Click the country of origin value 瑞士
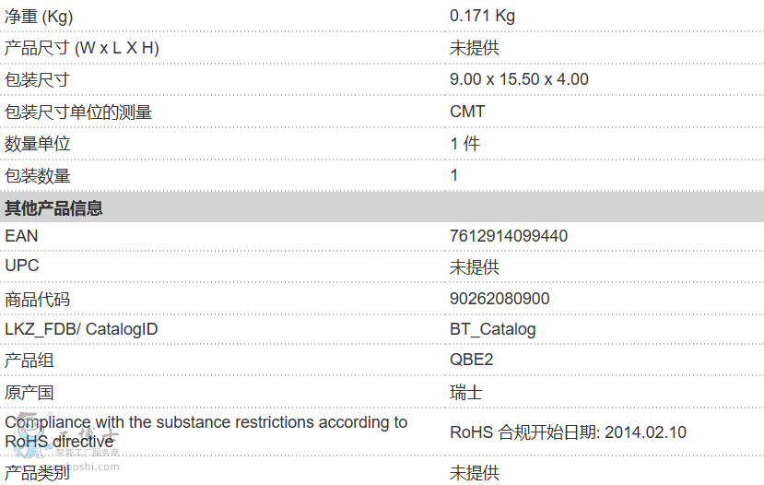764x485 pixels. (465, 392)
